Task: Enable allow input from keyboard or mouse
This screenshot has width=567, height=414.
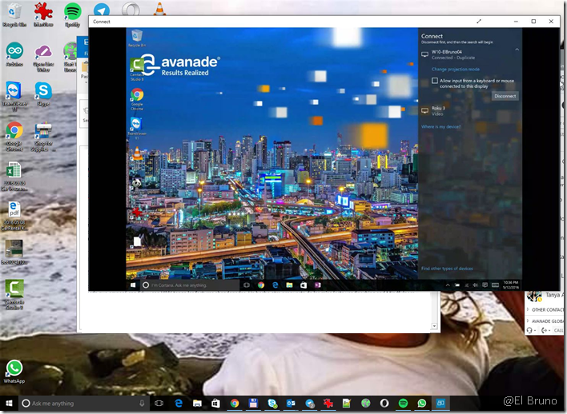Action: [435, 82]
